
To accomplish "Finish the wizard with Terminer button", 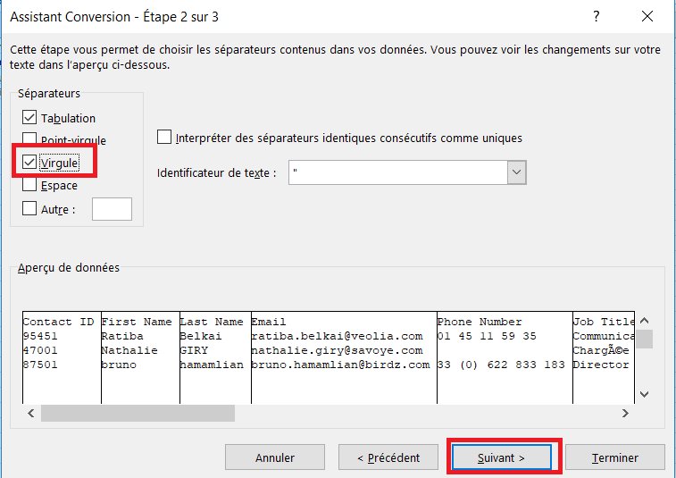I will 614,457.
